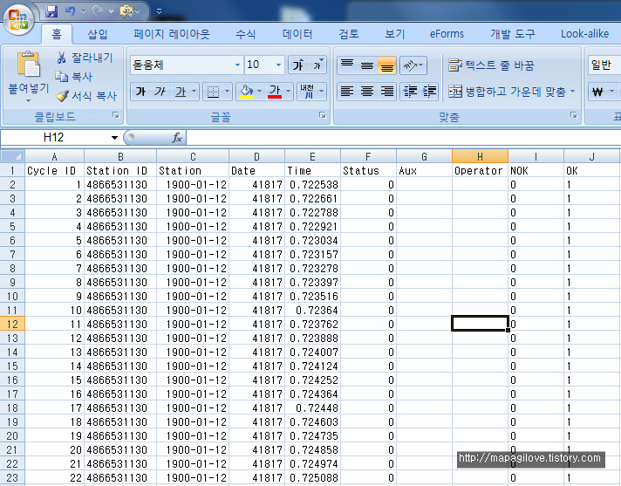Decrease font size with smaller 가
Viewport: 621px width, 486px height.
(x=317, y=65)
